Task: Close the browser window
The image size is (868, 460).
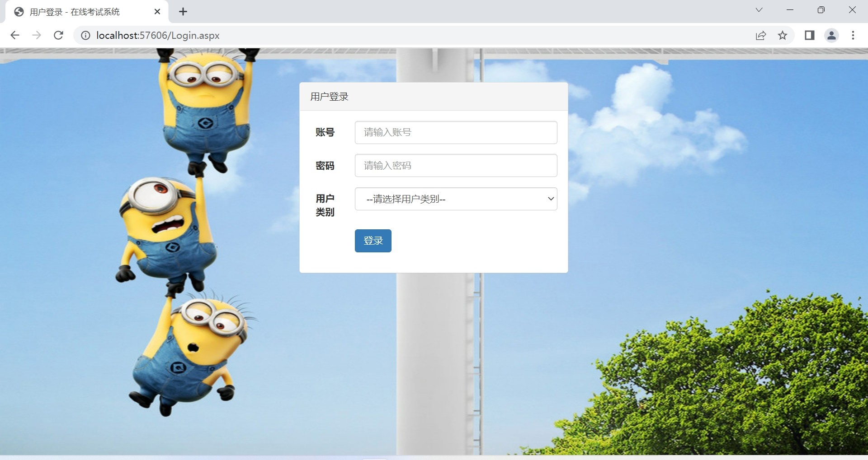Action: pyautogui.click(x=852, y=10)
